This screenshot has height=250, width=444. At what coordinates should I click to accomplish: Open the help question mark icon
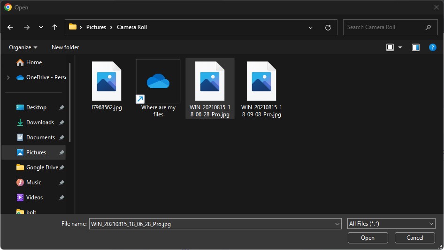(432, 47)
